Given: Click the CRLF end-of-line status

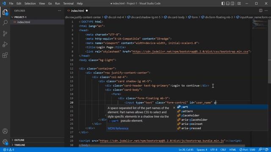Looking at the screenshot, I should [223, 150].
